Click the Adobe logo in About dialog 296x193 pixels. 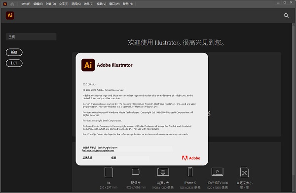click(191, 158)
